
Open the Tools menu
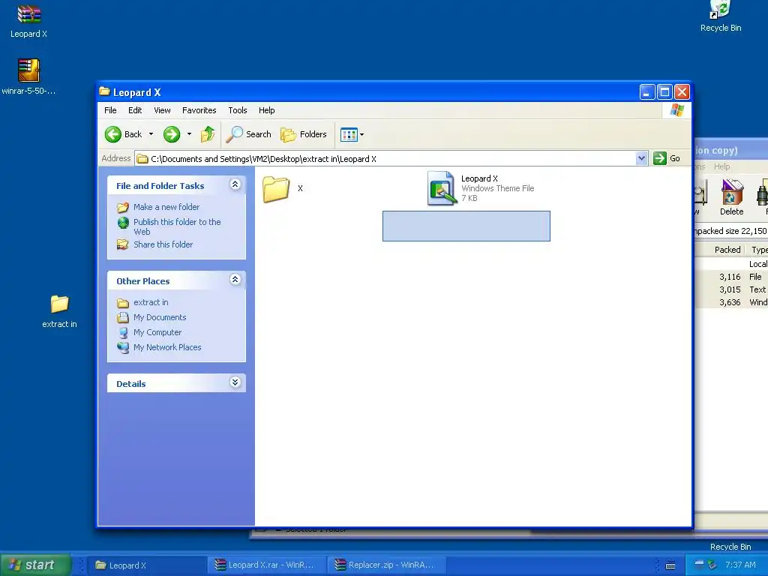click(238, 110)
